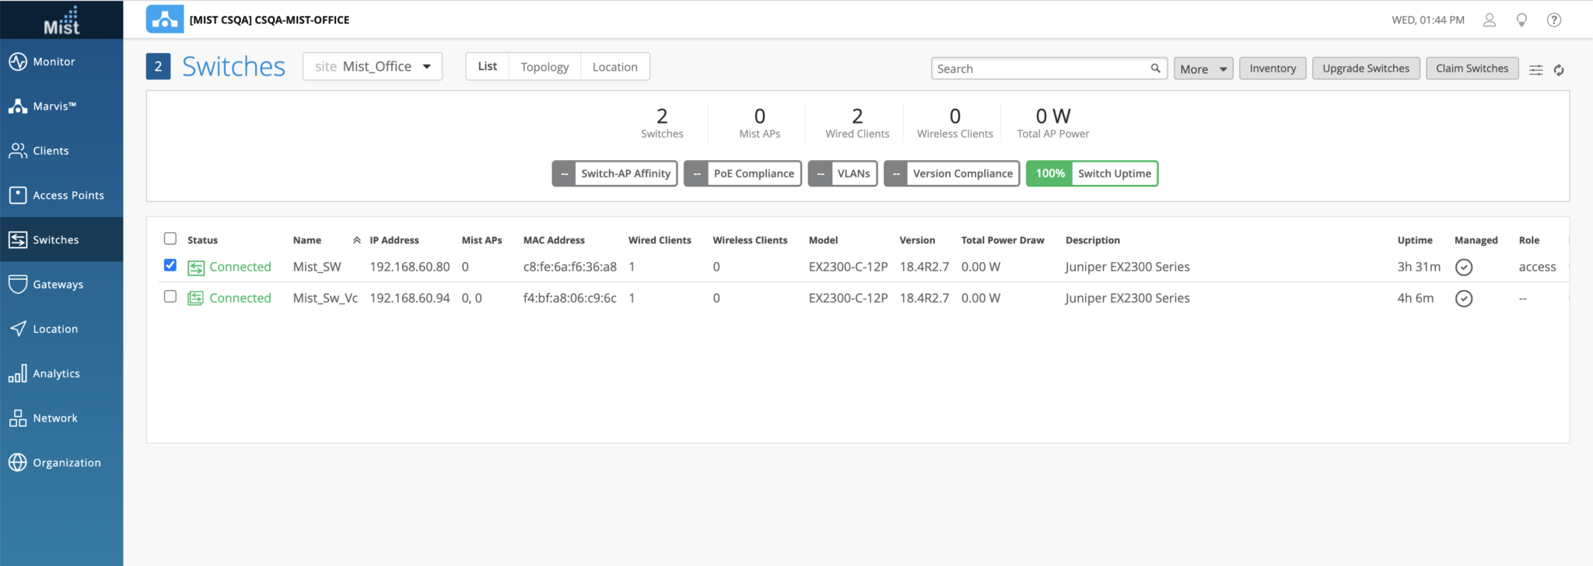Click the refresh icon near Claim Switches
The width and height of the screenshot is (1593, 566).
point(1559,70)
